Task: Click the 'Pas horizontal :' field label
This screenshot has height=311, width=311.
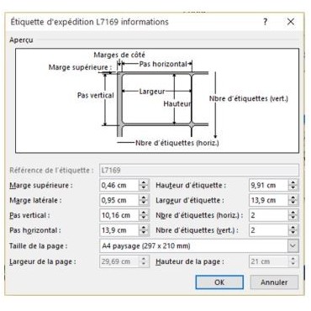Action: coord(35,230)
